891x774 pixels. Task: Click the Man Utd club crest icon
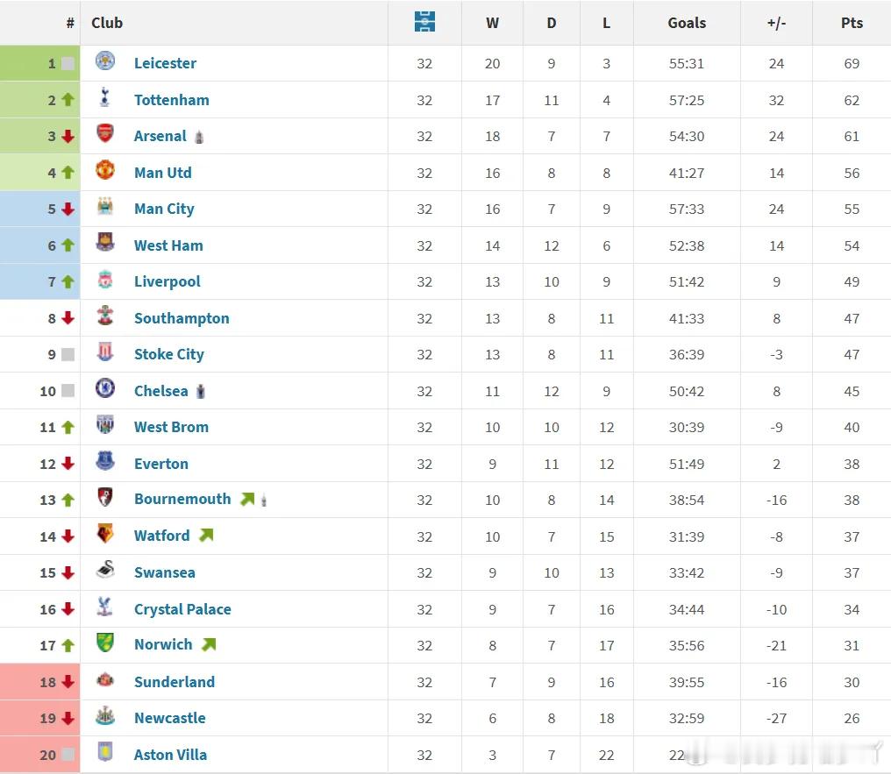pos(105,171)
